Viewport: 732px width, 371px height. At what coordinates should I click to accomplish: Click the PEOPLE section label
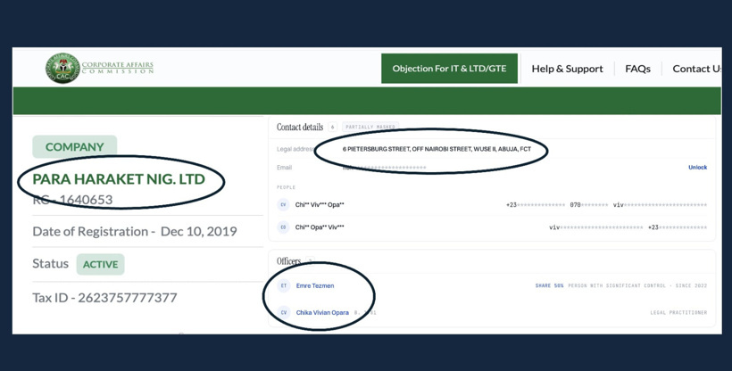[x=287, y=187]
